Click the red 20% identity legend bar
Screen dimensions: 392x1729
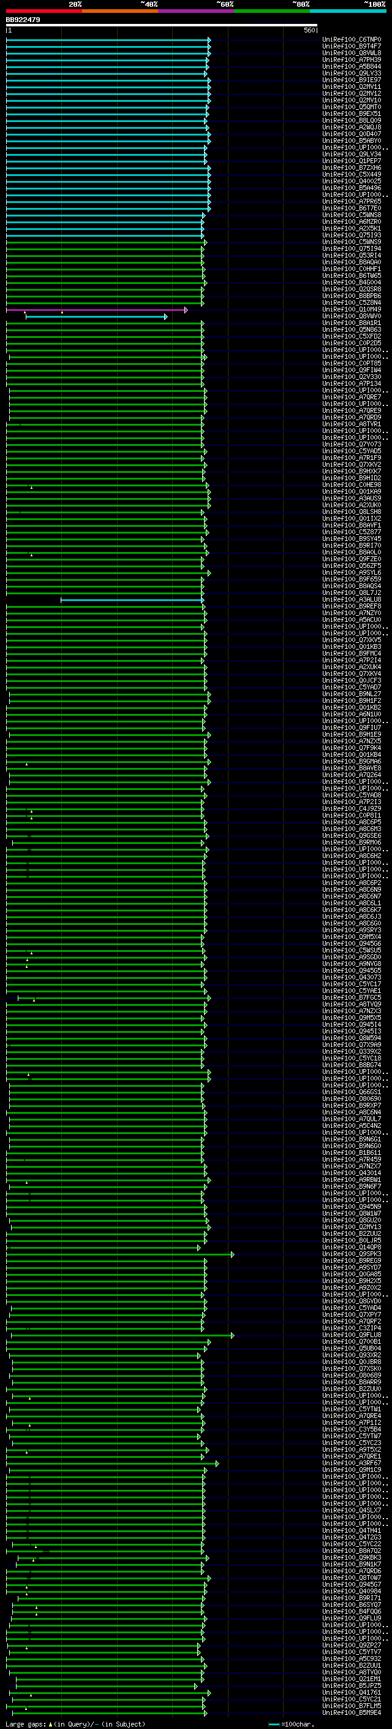(43, 11)
